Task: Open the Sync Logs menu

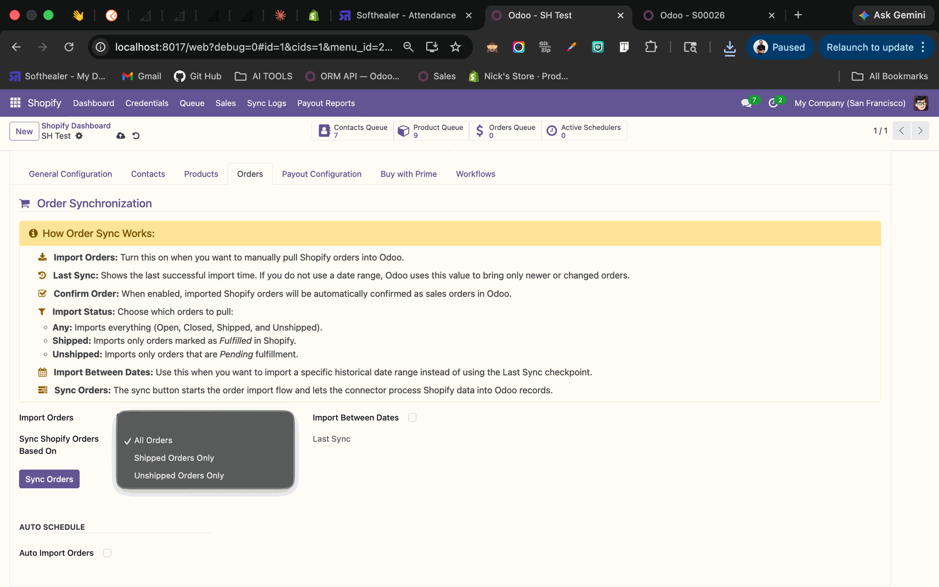Action: click(267, 103)
